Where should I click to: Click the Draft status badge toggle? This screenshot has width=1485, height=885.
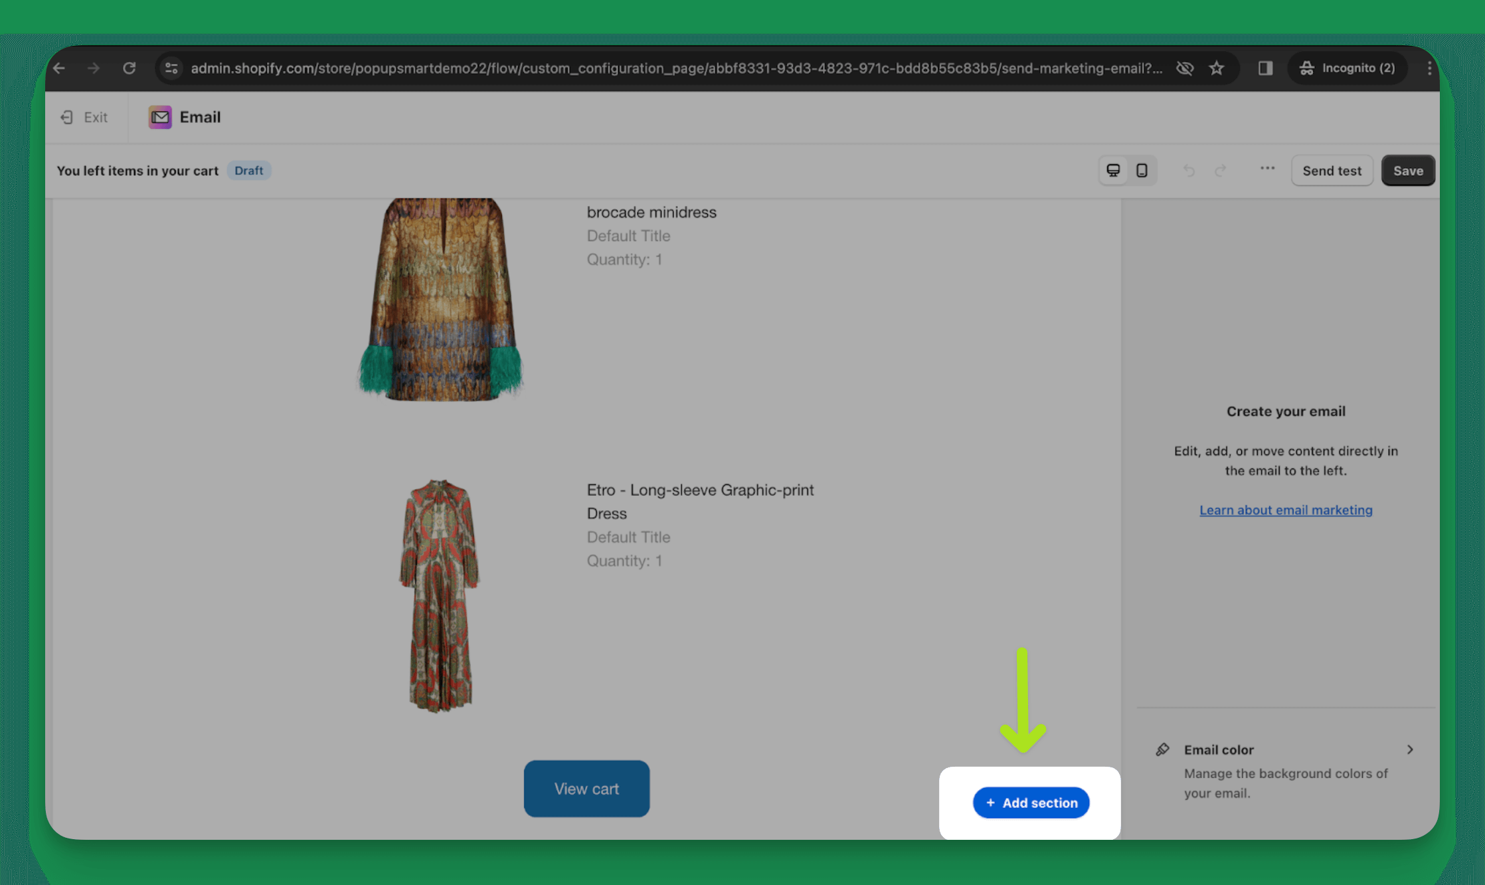248,169
